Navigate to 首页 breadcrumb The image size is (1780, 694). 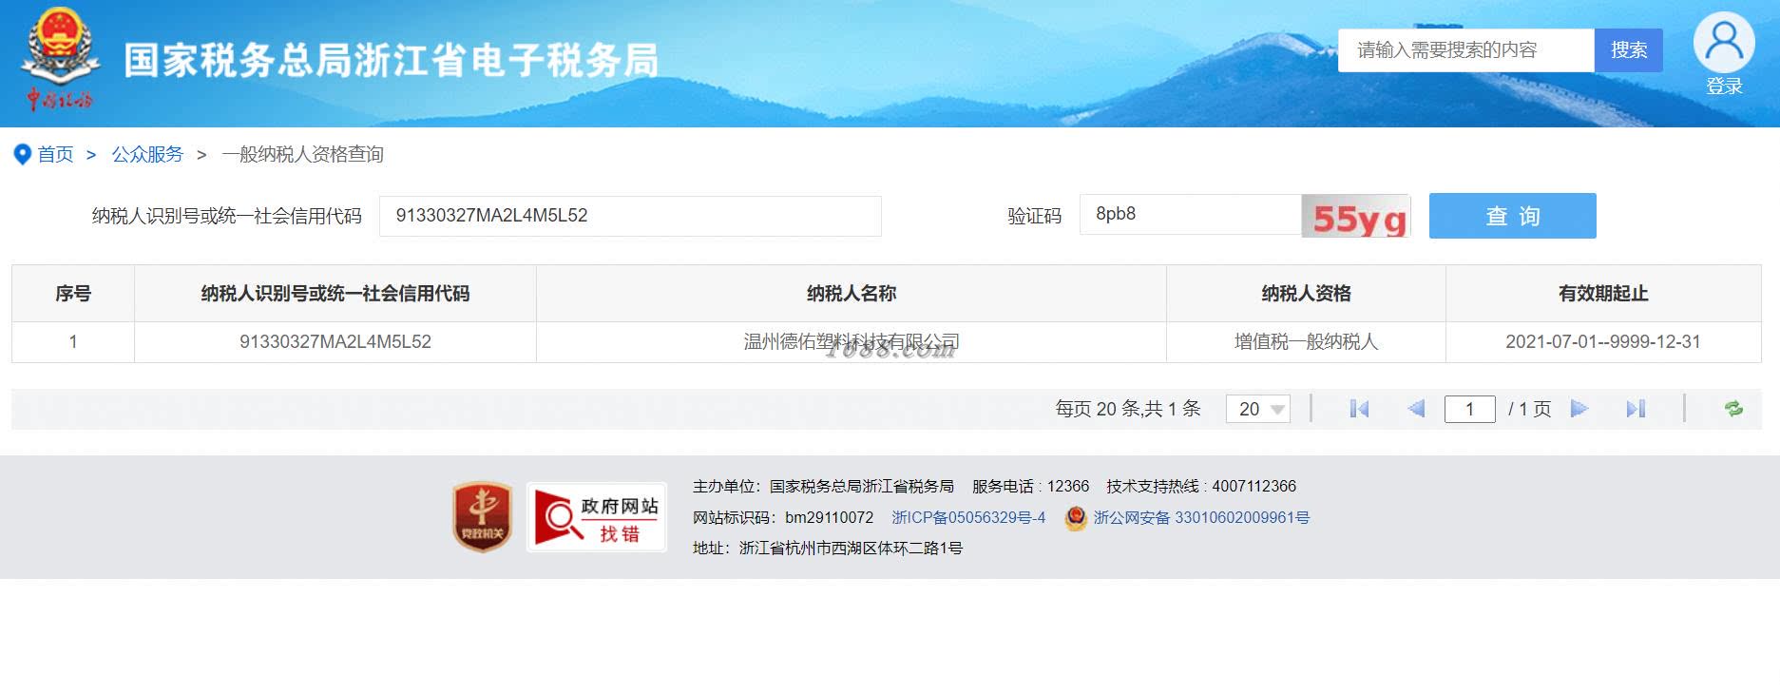pyautogui.click(x=55, y=154)
